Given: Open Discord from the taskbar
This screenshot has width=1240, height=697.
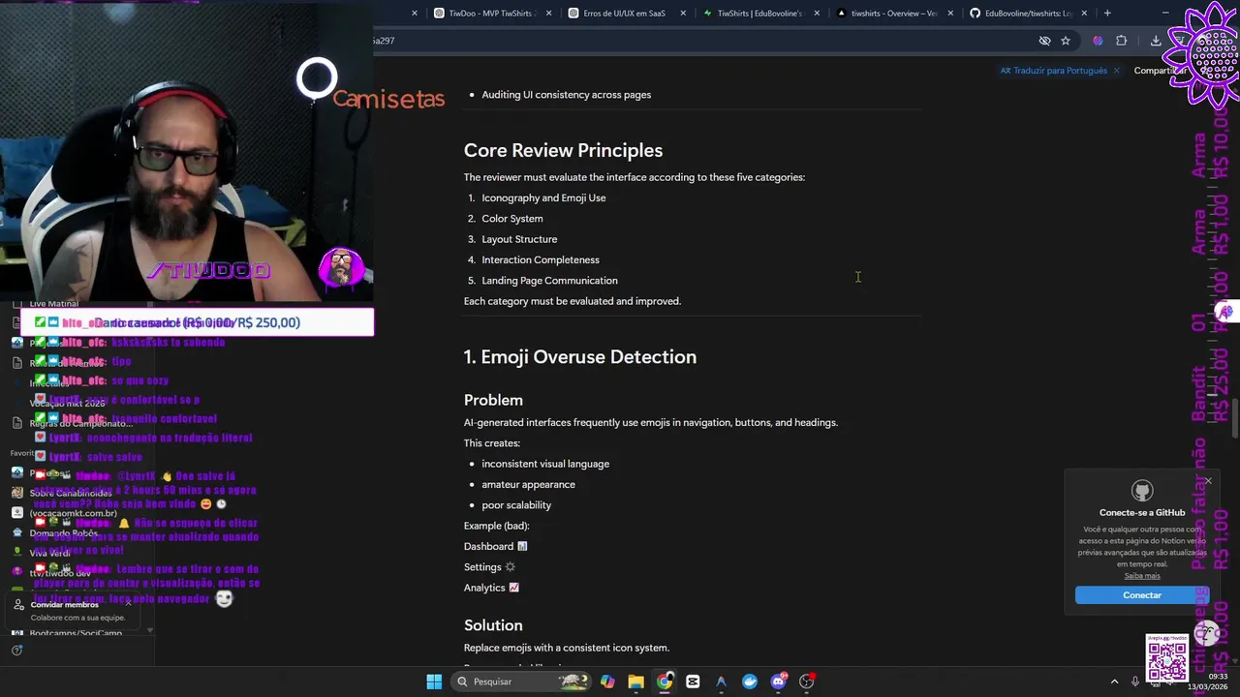Looking at the screenshot, I should 778,682.
